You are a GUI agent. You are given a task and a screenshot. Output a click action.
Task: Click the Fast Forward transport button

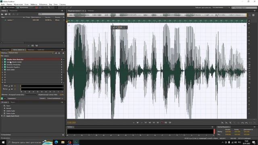pyautogui.click(x=154, y=122)
